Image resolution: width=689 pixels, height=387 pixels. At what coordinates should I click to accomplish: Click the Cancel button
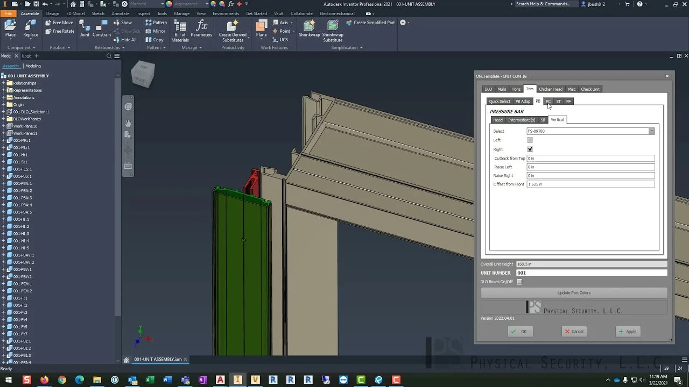[x=574, y=332]
